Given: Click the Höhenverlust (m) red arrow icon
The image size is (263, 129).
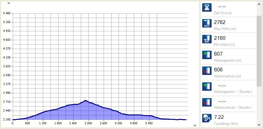Looking at the screenshot, I should (207, 71).
